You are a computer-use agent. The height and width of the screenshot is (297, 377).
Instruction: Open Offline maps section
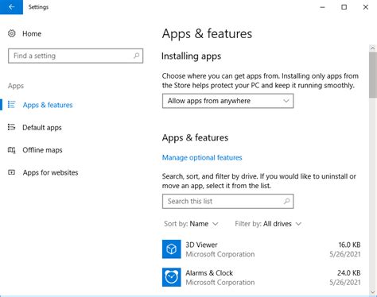(42, 150)
